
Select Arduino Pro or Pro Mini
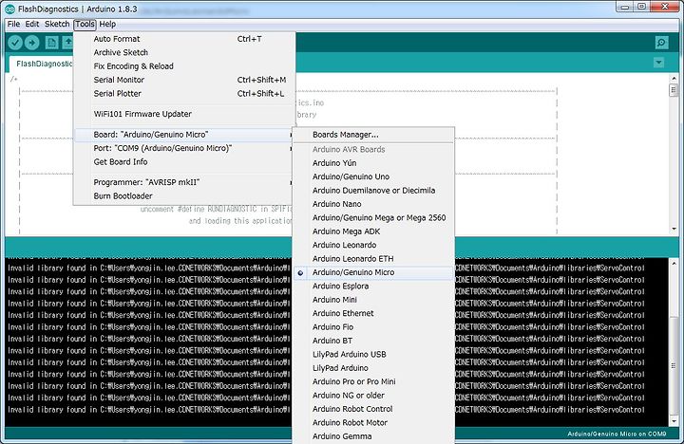(x=373, y=381)
